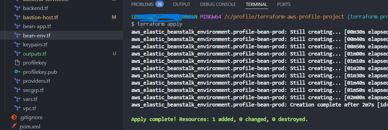
Task: Click the 'Still creating' line with 01m30s elapsed
Action: tap(259, 76)
